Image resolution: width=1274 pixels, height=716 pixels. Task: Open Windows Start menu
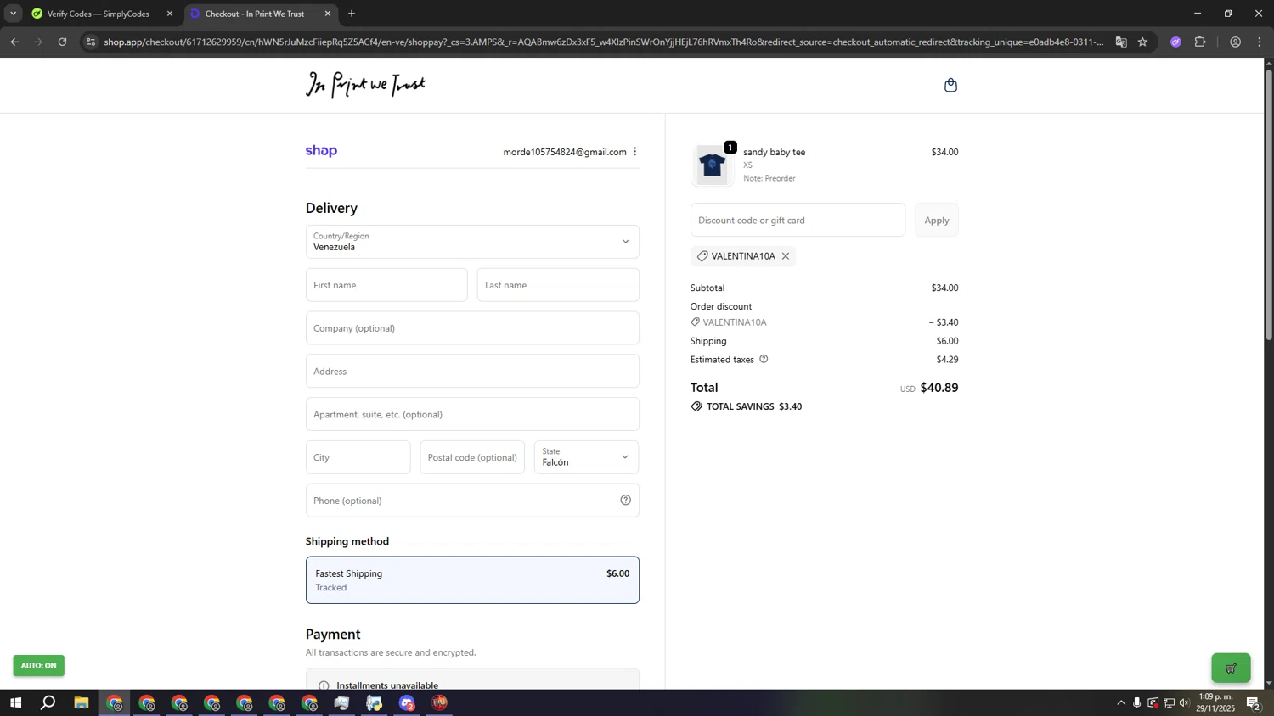pyautogui.click(x=15, y=702)
